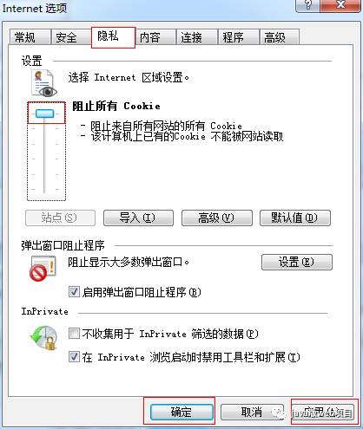The image size is (363, 429).
Task: Click the help question mark button
Action: pos(307,5)
